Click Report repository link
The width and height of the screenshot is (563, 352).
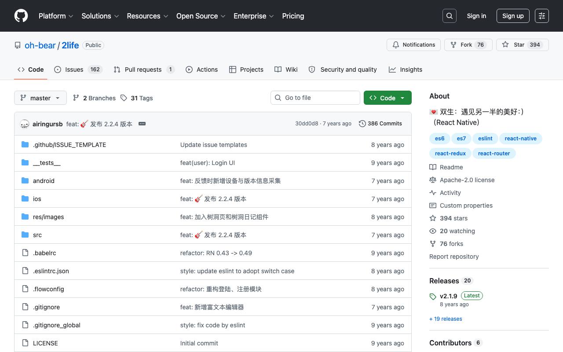point(454,257)
